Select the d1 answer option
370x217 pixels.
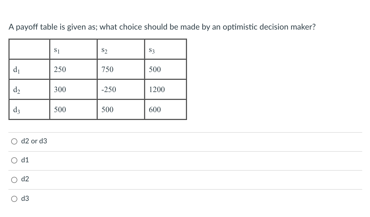(x=14, y=160)
